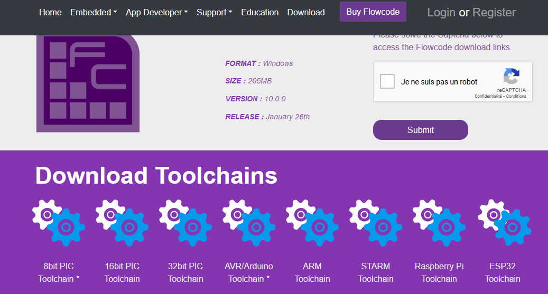Click the 'SIZE : 205MB' text
Viewport: 548px width, 294px height.
tap(248, 81)
